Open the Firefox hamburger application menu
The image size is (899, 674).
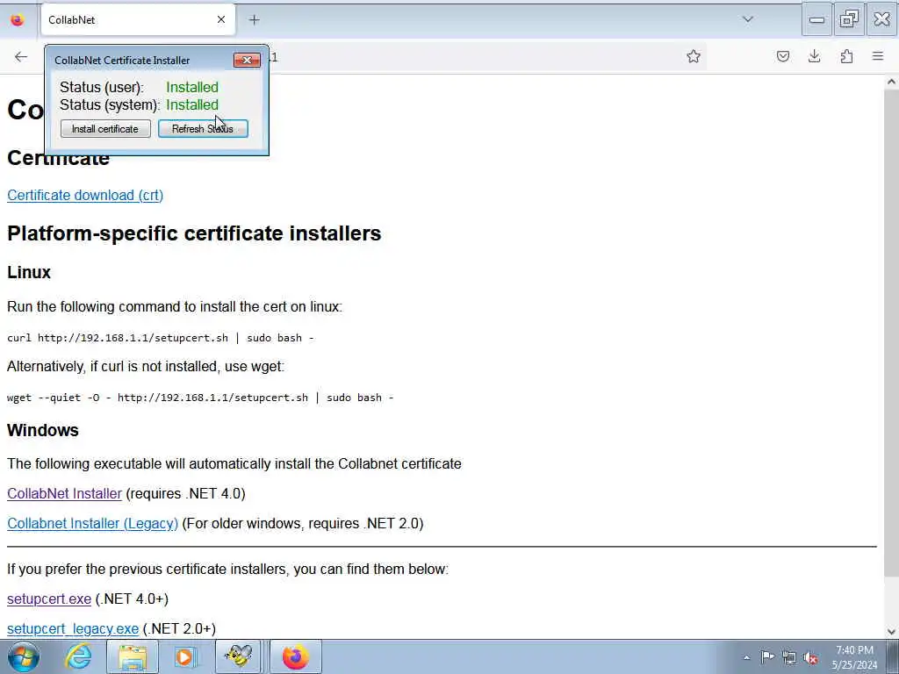point(878,56)
